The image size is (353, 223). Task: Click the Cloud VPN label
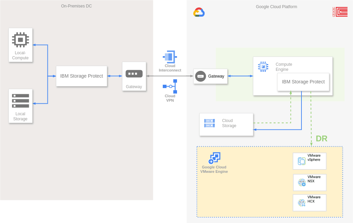[170, 98]
